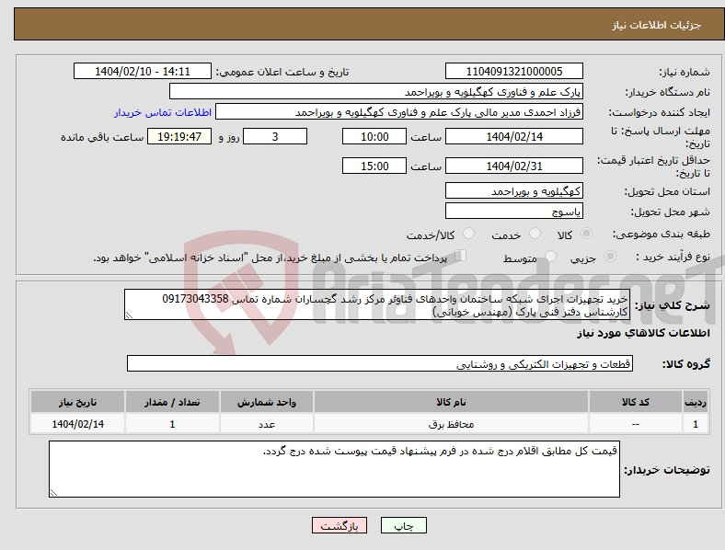
Task: Click the remaining time field 19:19:47
Action: pyautogui.click(x=179, y=136)
